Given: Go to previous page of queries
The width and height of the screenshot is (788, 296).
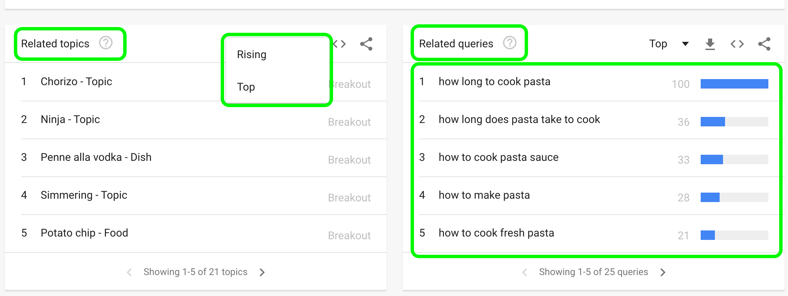Looking at the screenshot, I should point(525,272).
